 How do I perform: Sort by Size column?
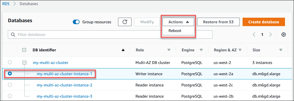coord(281,50)
